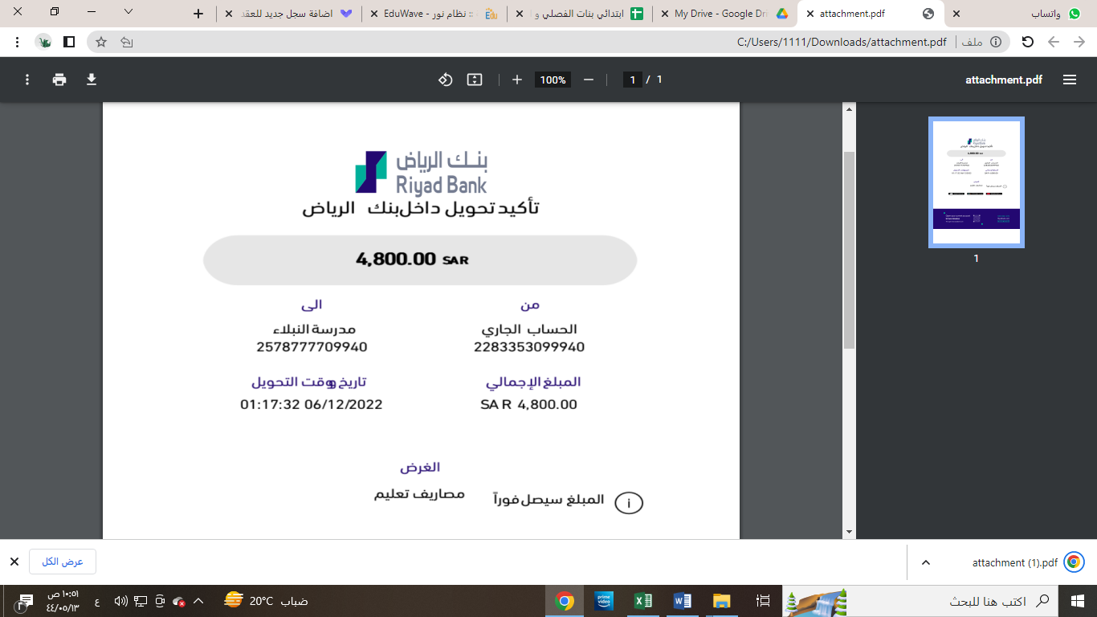Toggle the PDF sidebar hamburger menu
The width and height of the screenshot is (1097, 617).
[x=1069, y=80]
